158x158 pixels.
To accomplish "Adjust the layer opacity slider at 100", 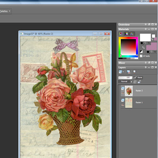I will [x=125, y=78].
